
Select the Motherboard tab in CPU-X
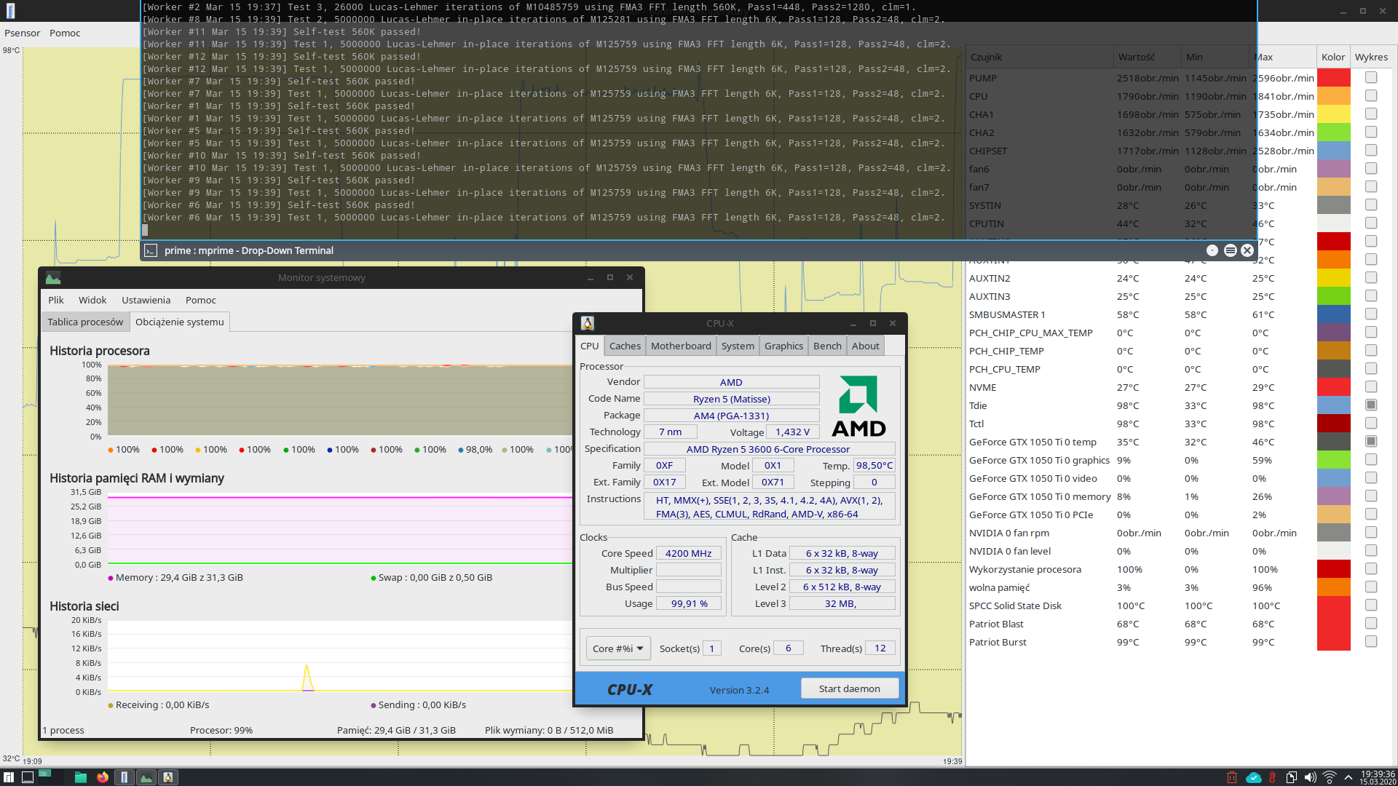coord(681,346)
